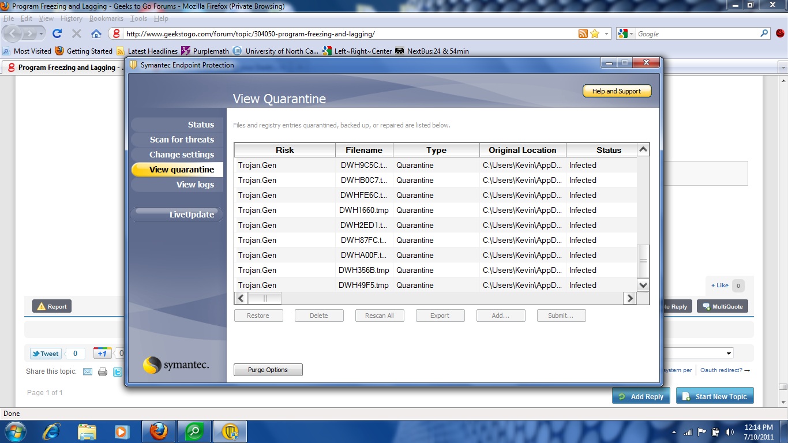Open Most Visited bookmarks folder
The image size is (788, 443).
click(27, 51)
